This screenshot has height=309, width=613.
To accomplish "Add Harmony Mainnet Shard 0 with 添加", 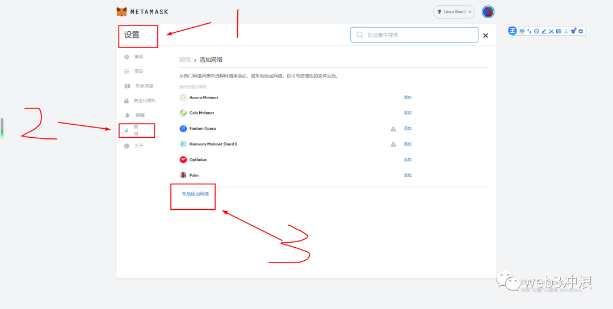I will [408, 144].
